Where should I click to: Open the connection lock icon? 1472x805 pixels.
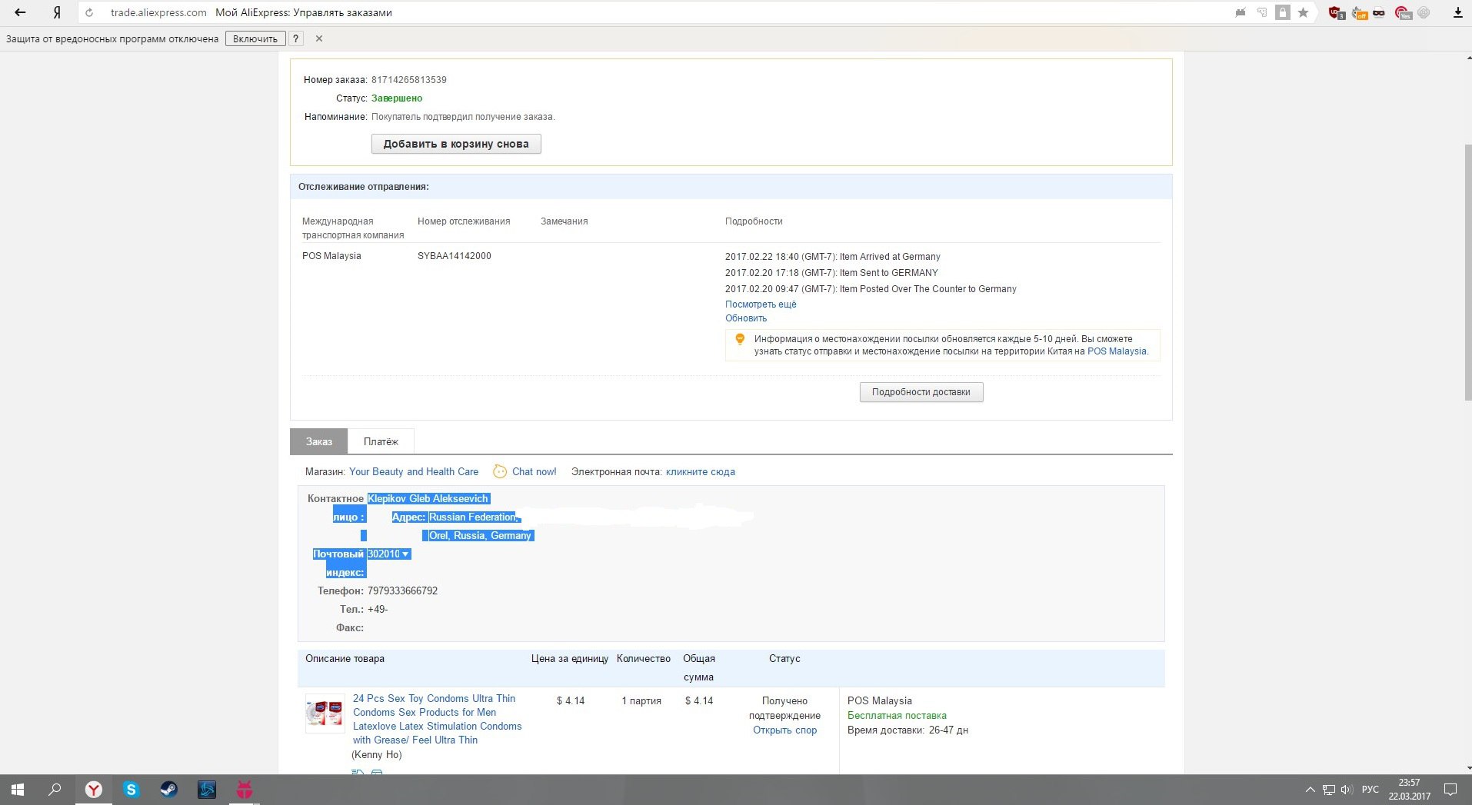[1282, 12]
